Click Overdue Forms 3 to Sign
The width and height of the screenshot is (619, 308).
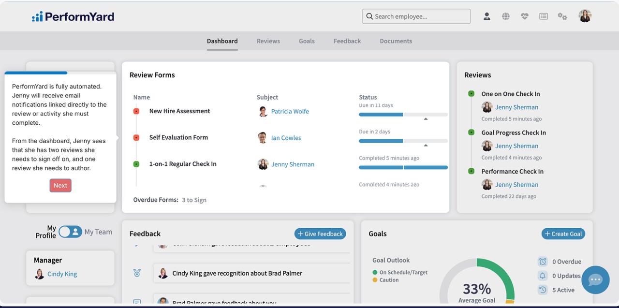170,200
